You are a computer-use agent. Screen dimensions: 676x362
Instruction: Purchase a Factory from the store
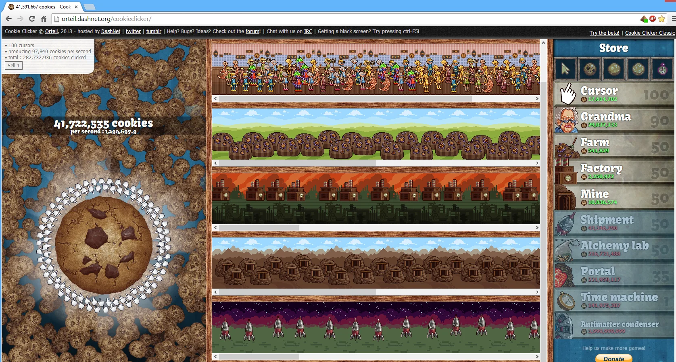614,171
